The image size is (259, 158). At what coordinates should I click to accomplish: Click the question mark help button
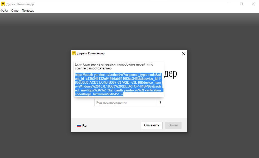(x=160, y=102)
